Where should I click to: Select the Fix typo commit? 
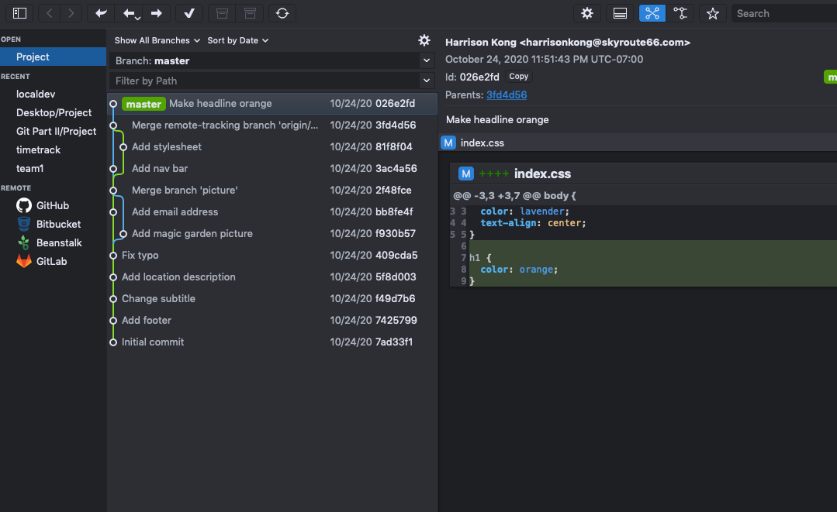pos(140,255)
